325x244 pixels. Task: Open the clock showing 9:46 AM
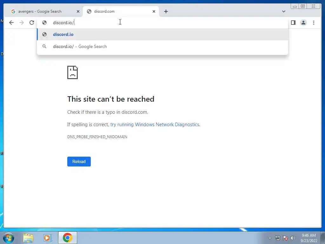coord(309,238)
